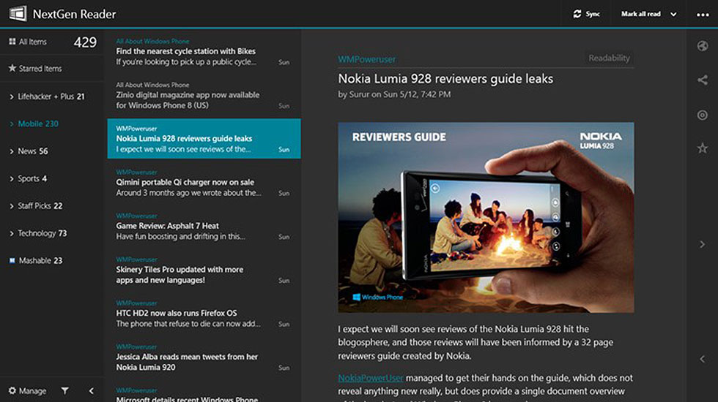Image resolution: width=718 pixels, height=402 pixels.
Task: Go to next article with right chevron
Action: pos(702,244)
